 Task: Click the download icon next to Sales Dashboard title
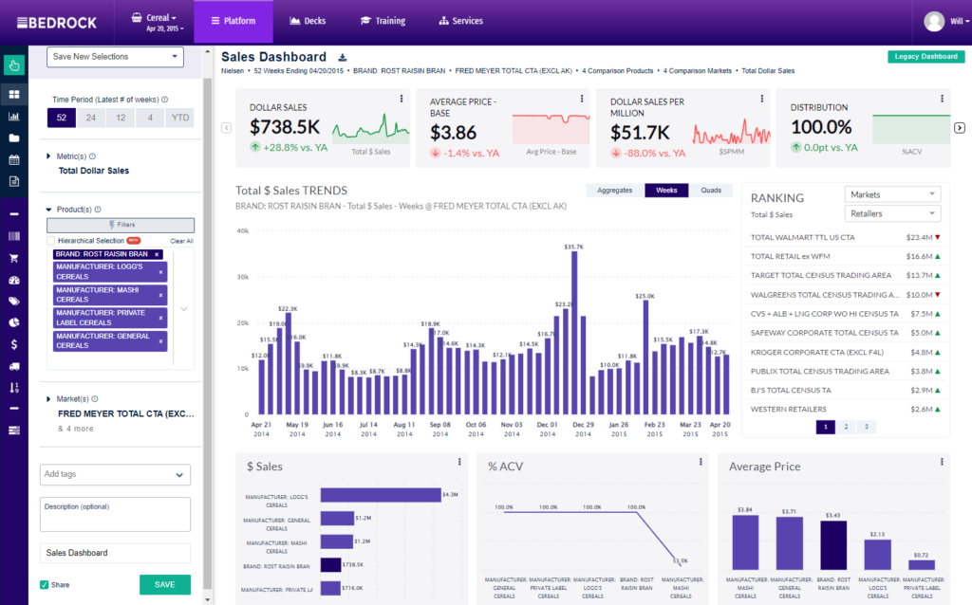click(x=342, y=57)
